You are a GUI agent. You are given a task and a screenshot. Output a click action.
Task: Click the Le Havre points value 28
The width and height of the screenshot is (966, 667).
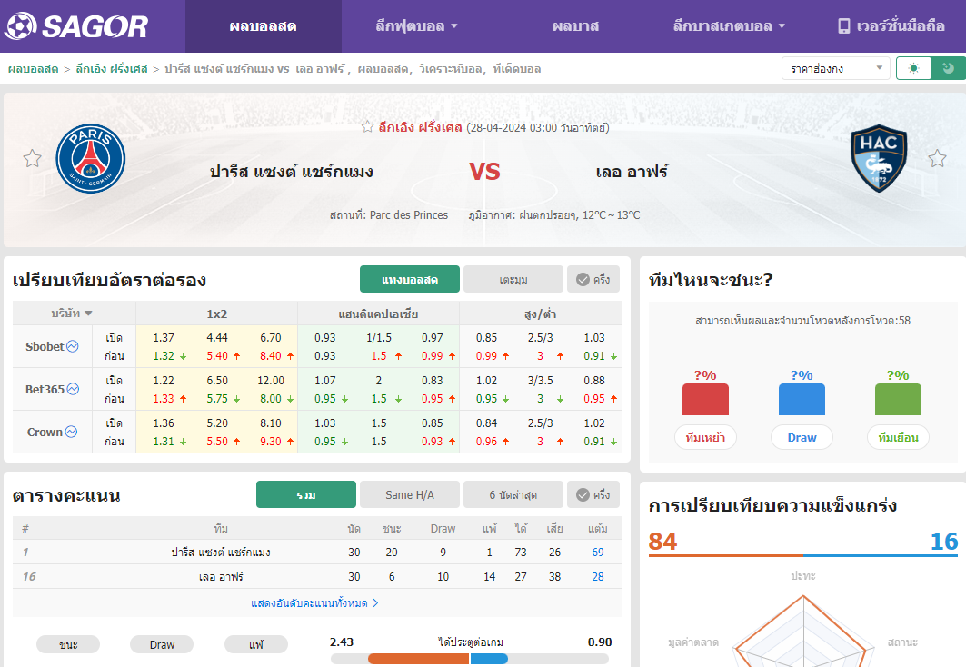598,576
